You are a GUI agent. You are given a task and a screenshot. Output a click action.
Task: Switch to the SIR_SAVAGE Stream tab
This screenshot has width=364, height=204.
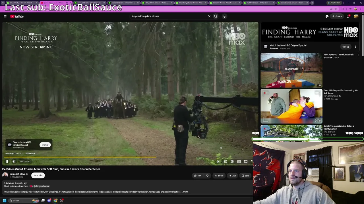157,3
